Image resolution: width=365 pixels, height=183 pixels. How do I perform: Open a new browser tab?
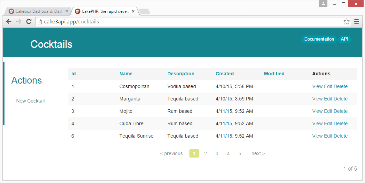(145, 12)
